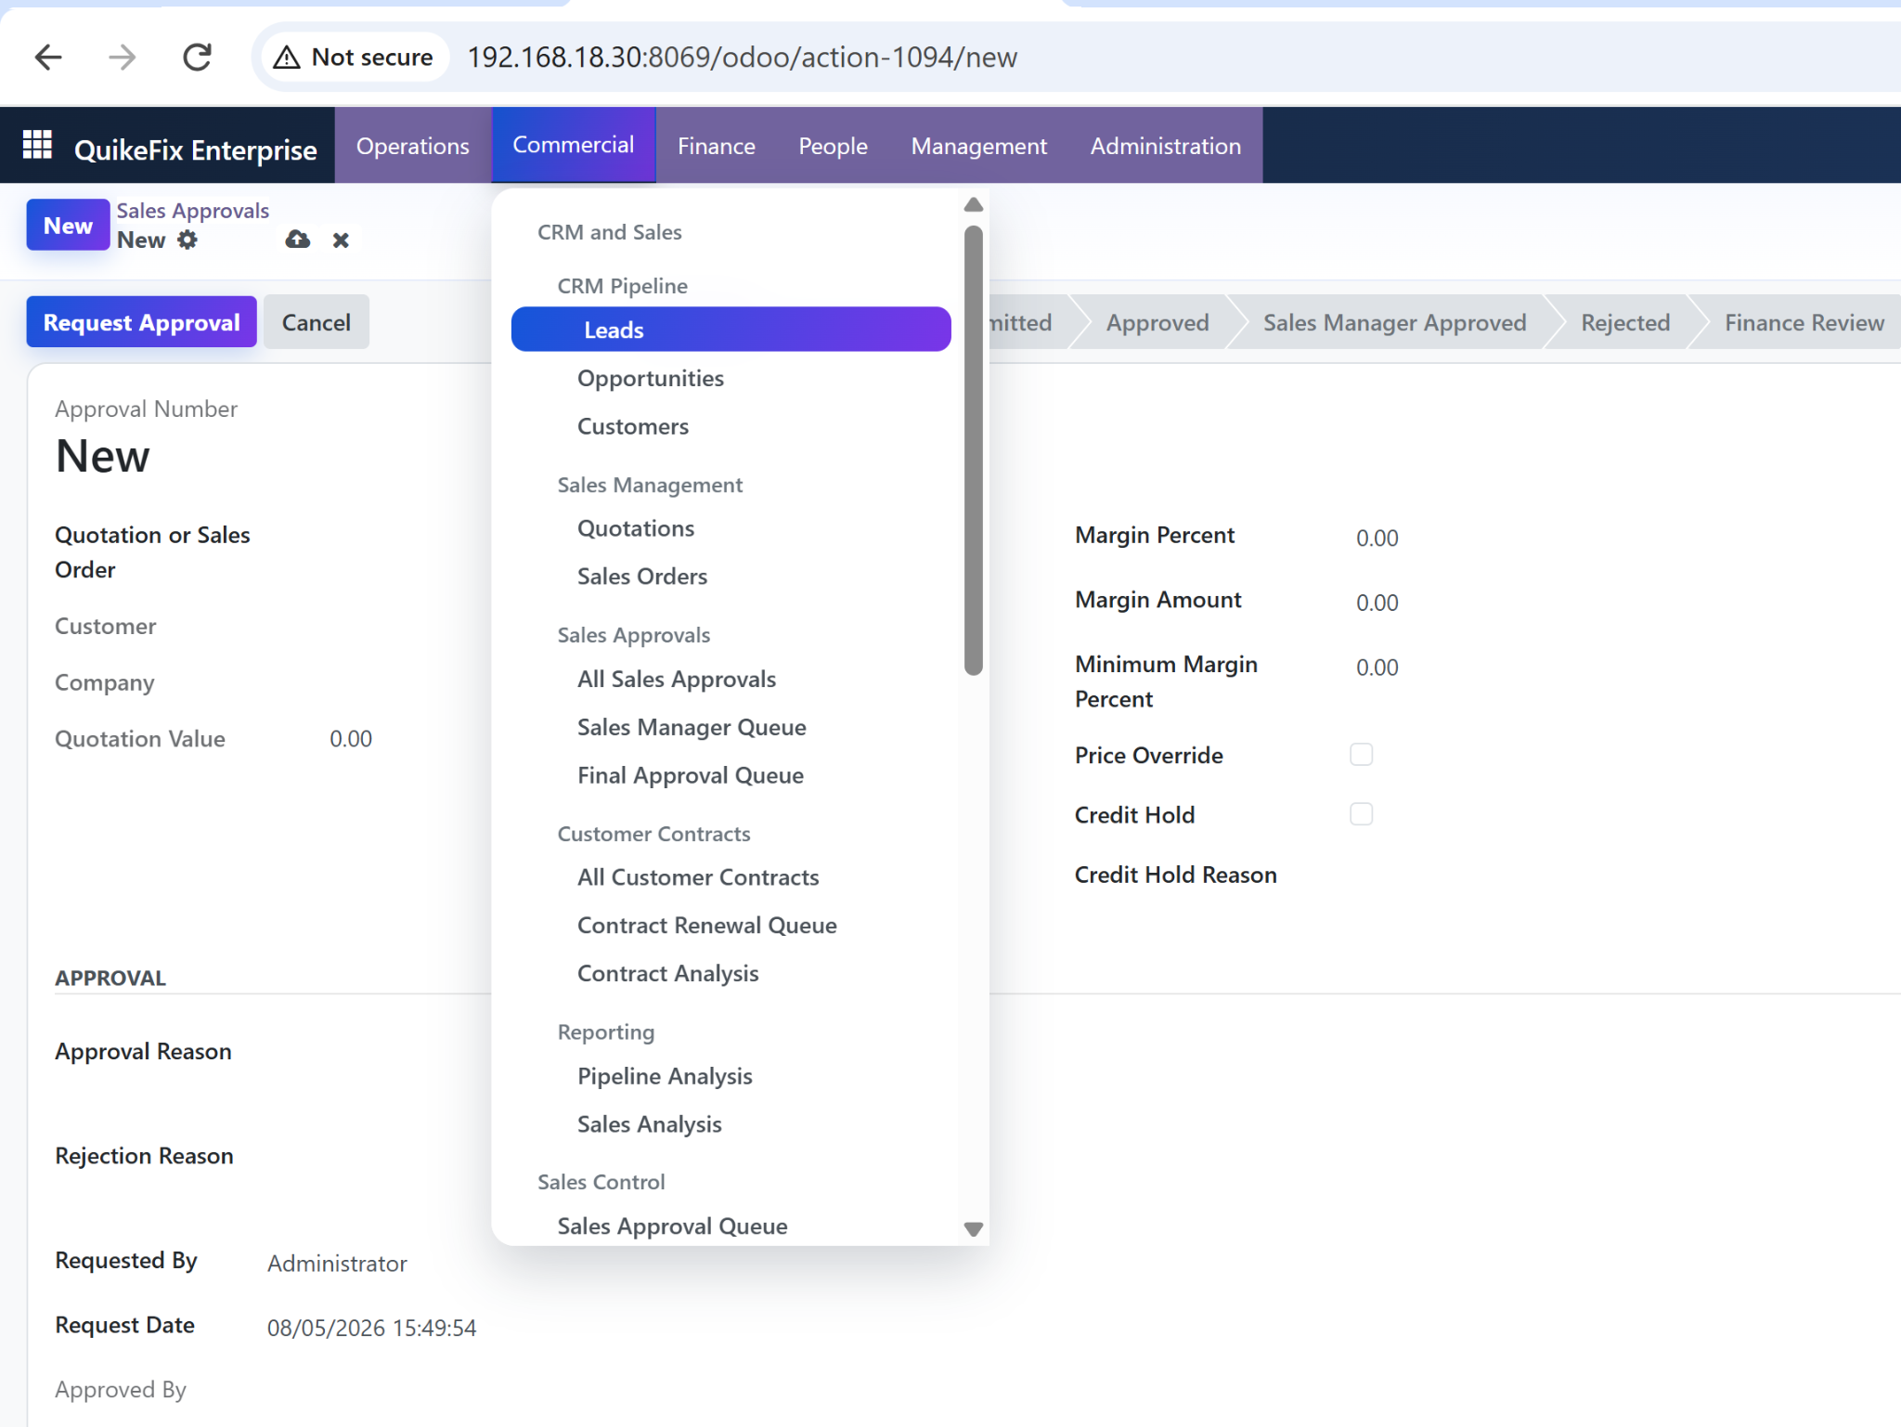The image size is (1901, 1427).
Task: Open the Administration menu
Action: (1165, 146)
